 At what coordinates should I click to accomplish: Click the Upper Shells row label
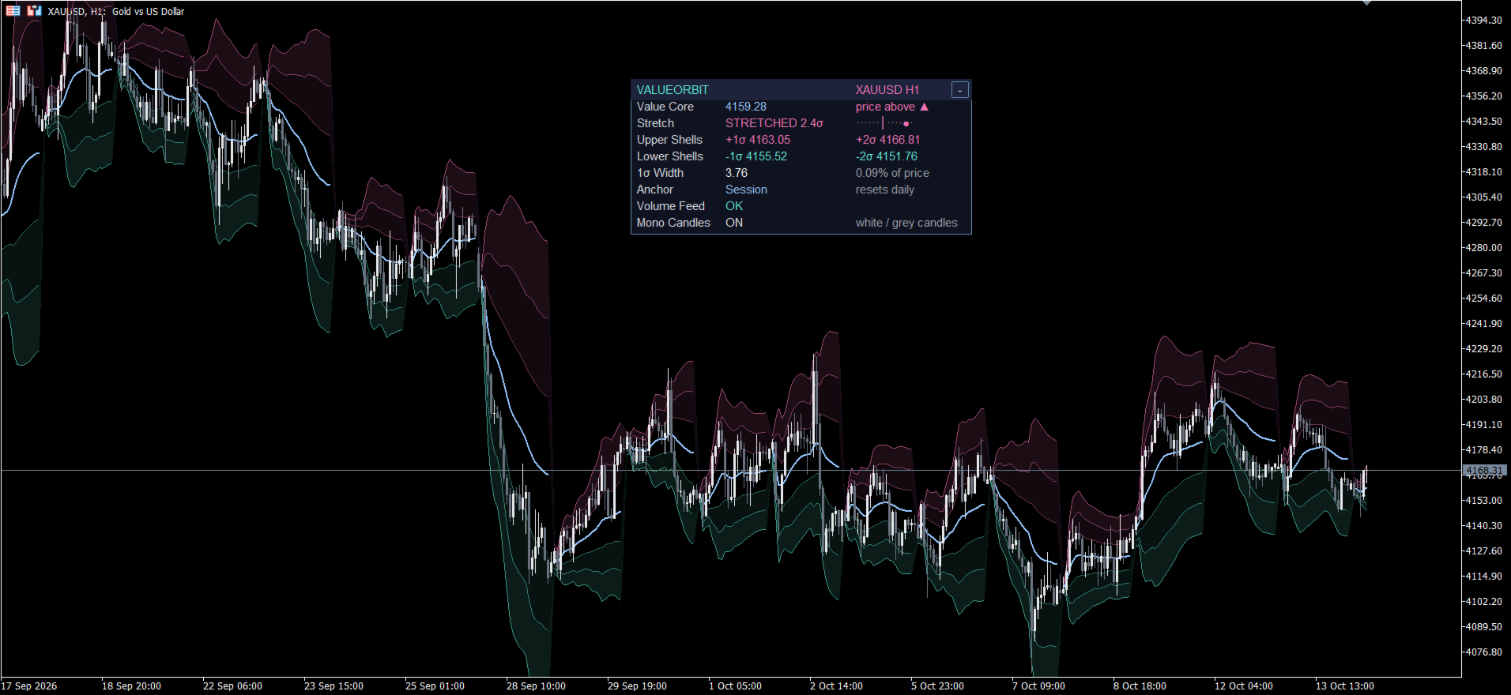[669, 140]
